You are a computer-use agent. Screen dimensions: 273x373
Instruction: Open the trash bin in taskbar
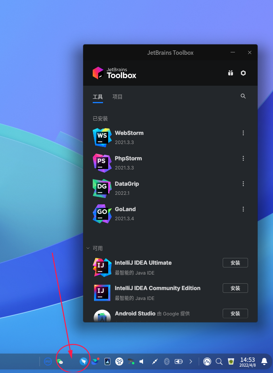coord(231,361)
